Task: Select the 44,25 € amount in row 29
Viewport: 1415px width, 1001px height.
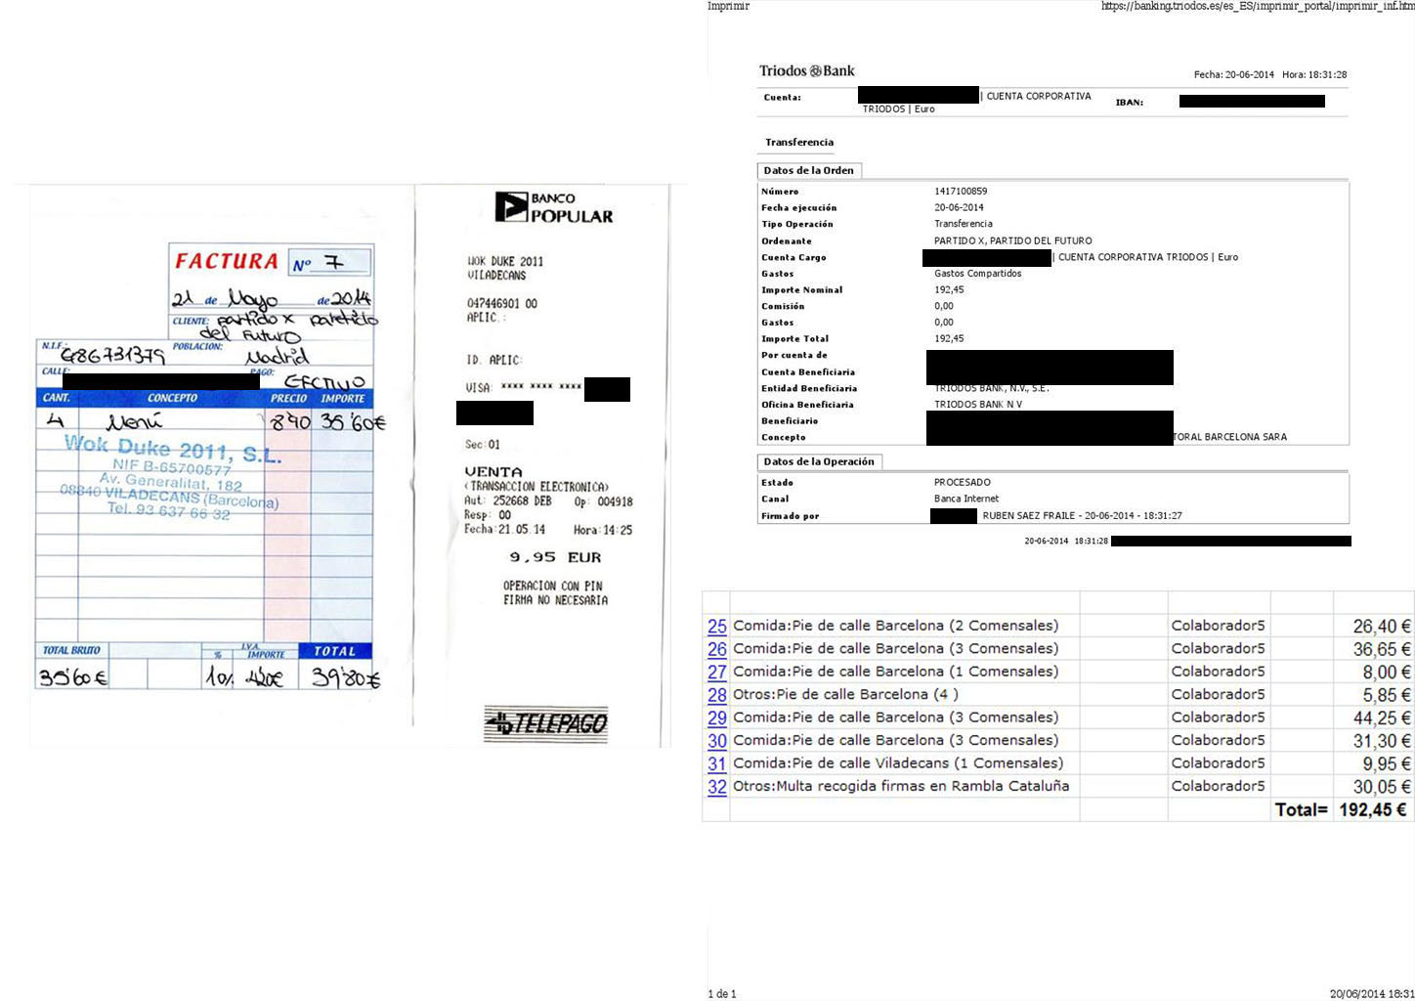Action: click(x=1382, y=718)
